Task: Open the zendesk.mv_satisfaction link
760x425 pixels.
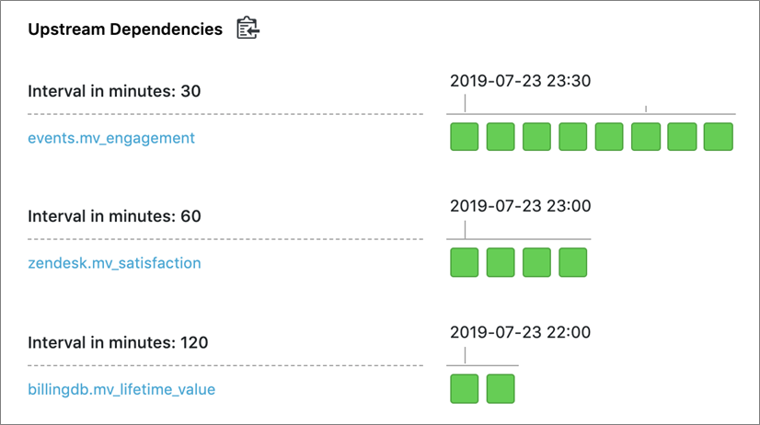Action: coord(114,263)
